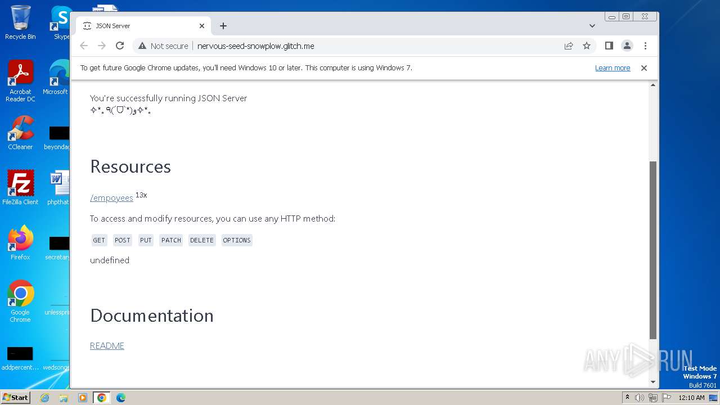Click the taskbar clock 12:10 AM
Viewport: 720px width, 405px height.
[691, 398]
